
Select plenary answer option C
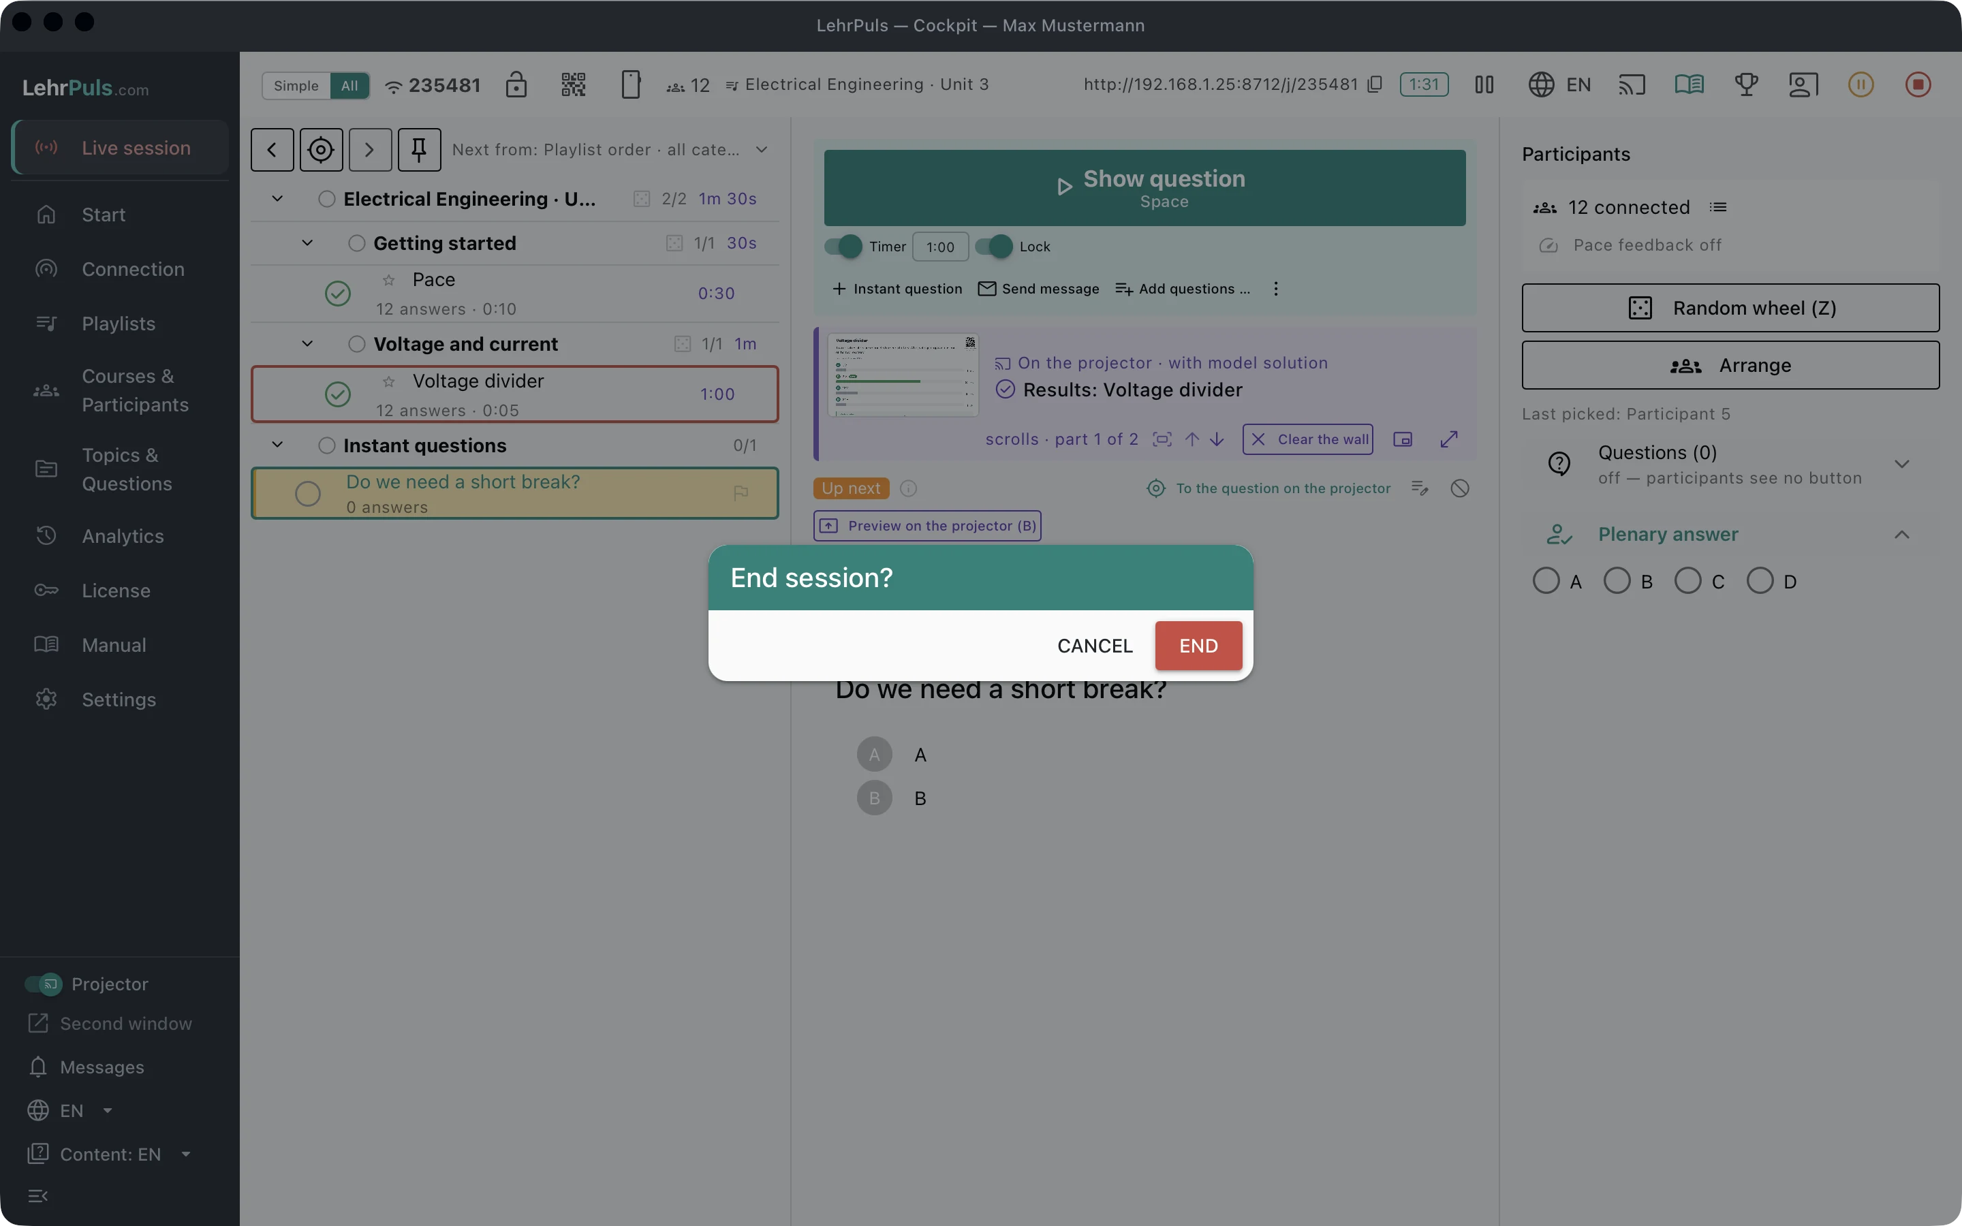point(1688,580)
